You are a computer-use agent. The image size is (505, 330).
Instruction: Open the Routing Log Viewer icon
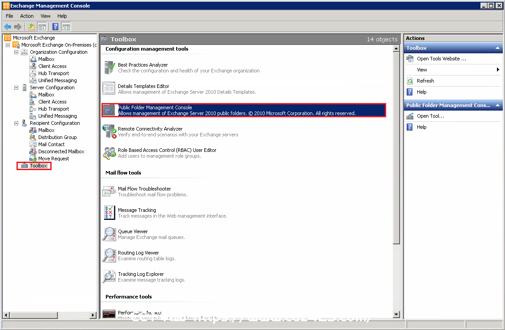click(109, 255)
